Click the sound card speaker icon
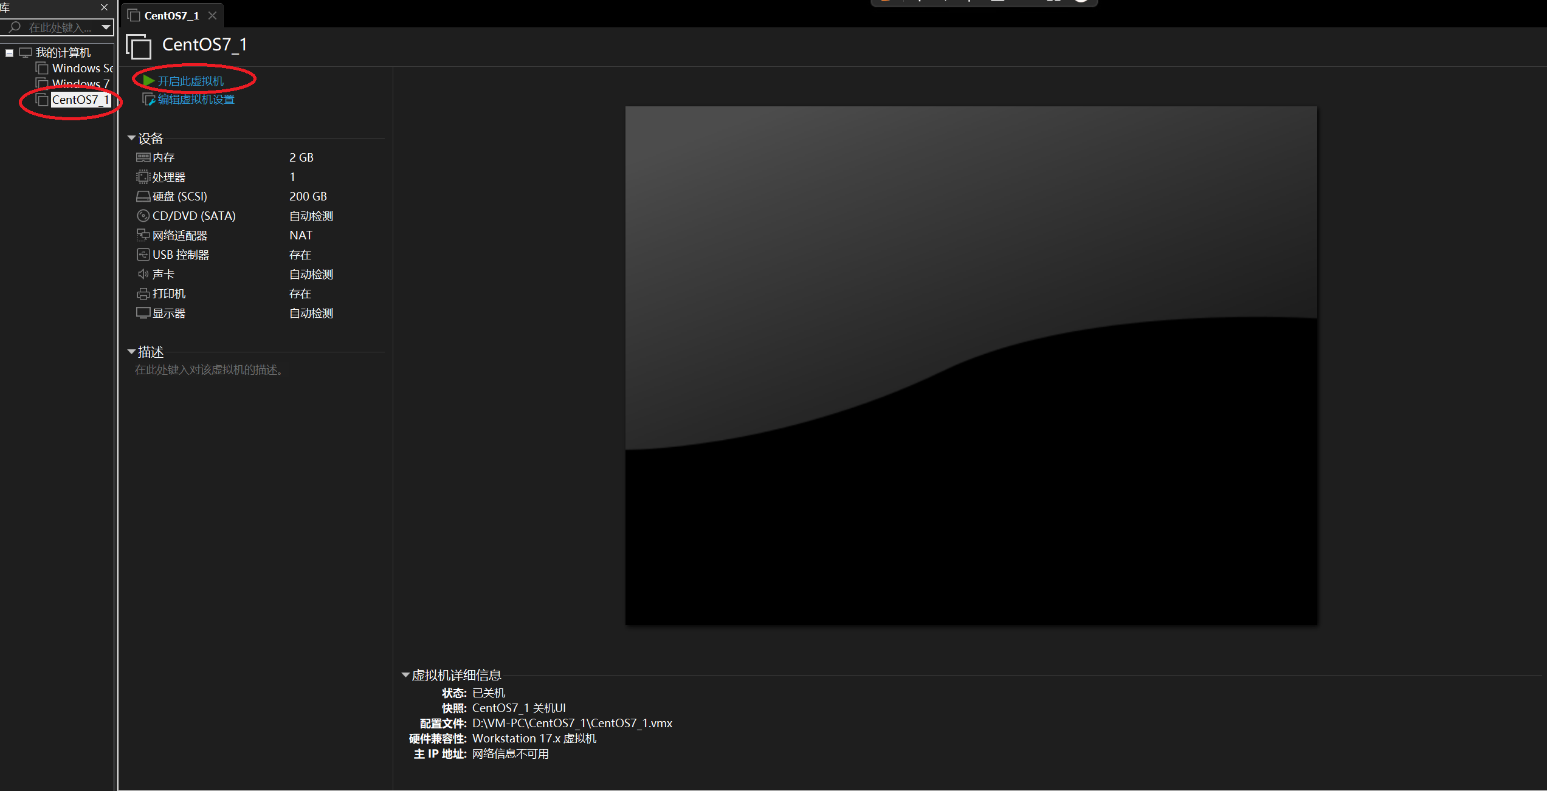 pos(143,274)
